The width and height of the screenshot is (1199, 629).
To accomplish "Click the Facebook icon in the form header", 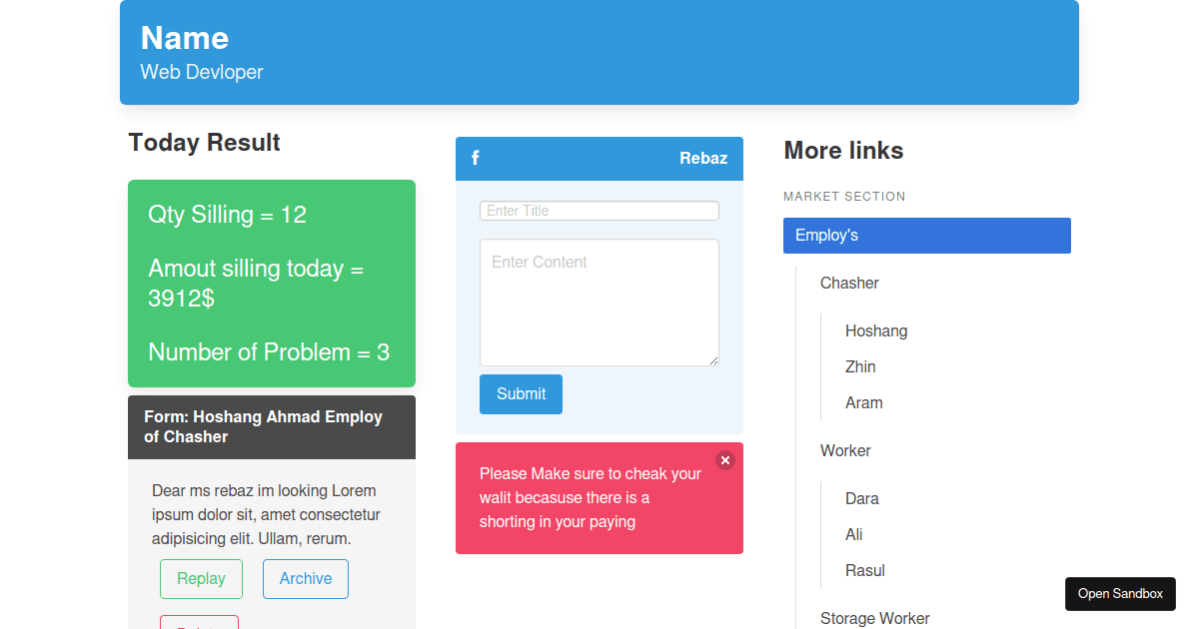I will (x=475, y=158).
